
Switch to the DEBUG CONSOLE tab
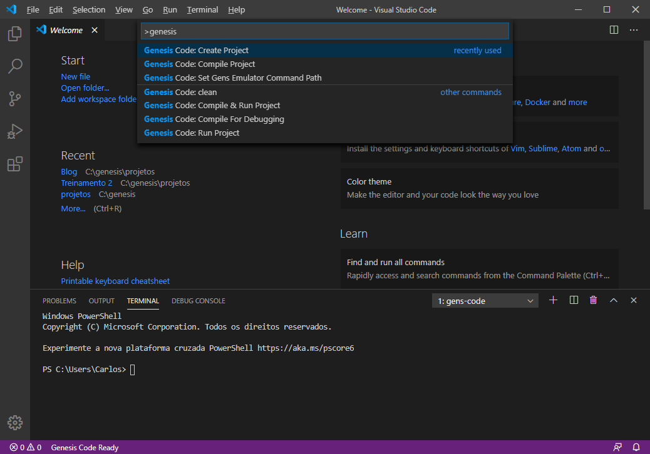click(198, 301)
